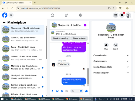
Task: Click the chat list scrollbar
Action: pos(46,43)
